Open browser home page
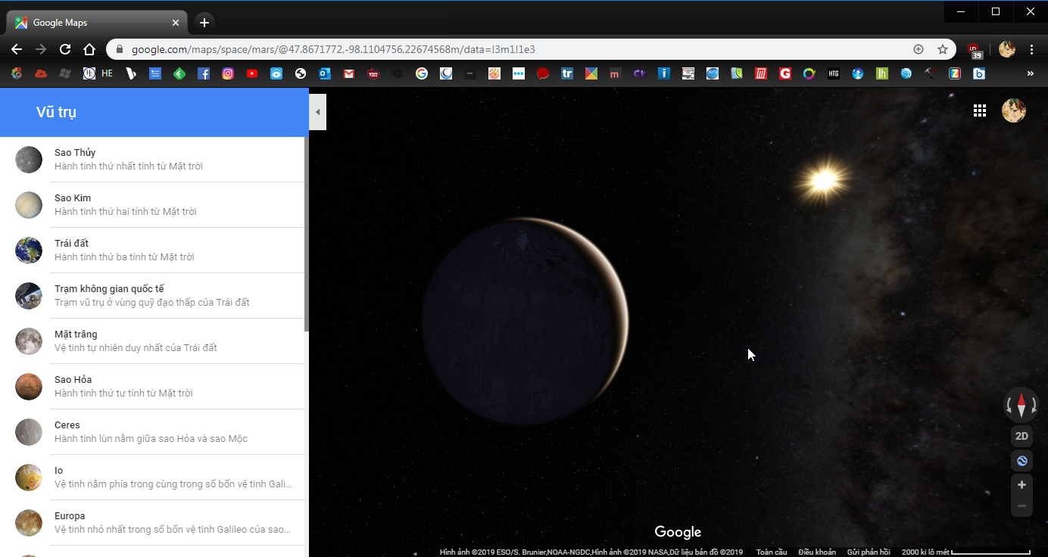Screen dimensions: 1048x557 tap(89, 49)
